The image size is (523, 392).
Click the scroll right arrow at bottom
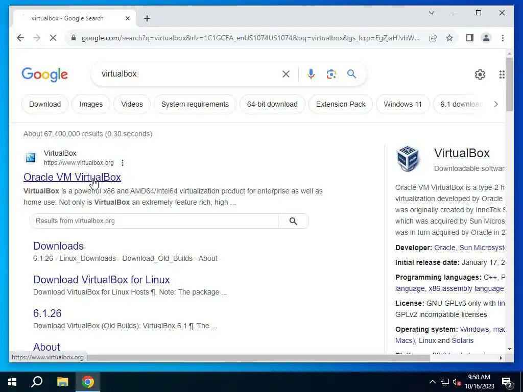501,358
